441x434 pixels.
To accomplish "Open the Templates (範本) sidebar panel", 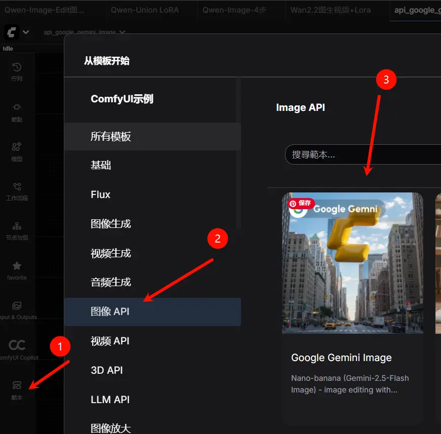I will tap(17, 389).
